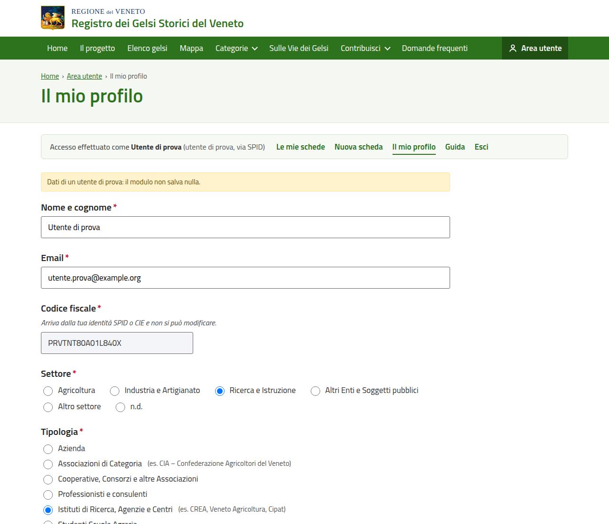This screenshot has width=609, height=524.
Task: Click the 'Dati di un utente di prova' notice
Action: coord(246,182)
